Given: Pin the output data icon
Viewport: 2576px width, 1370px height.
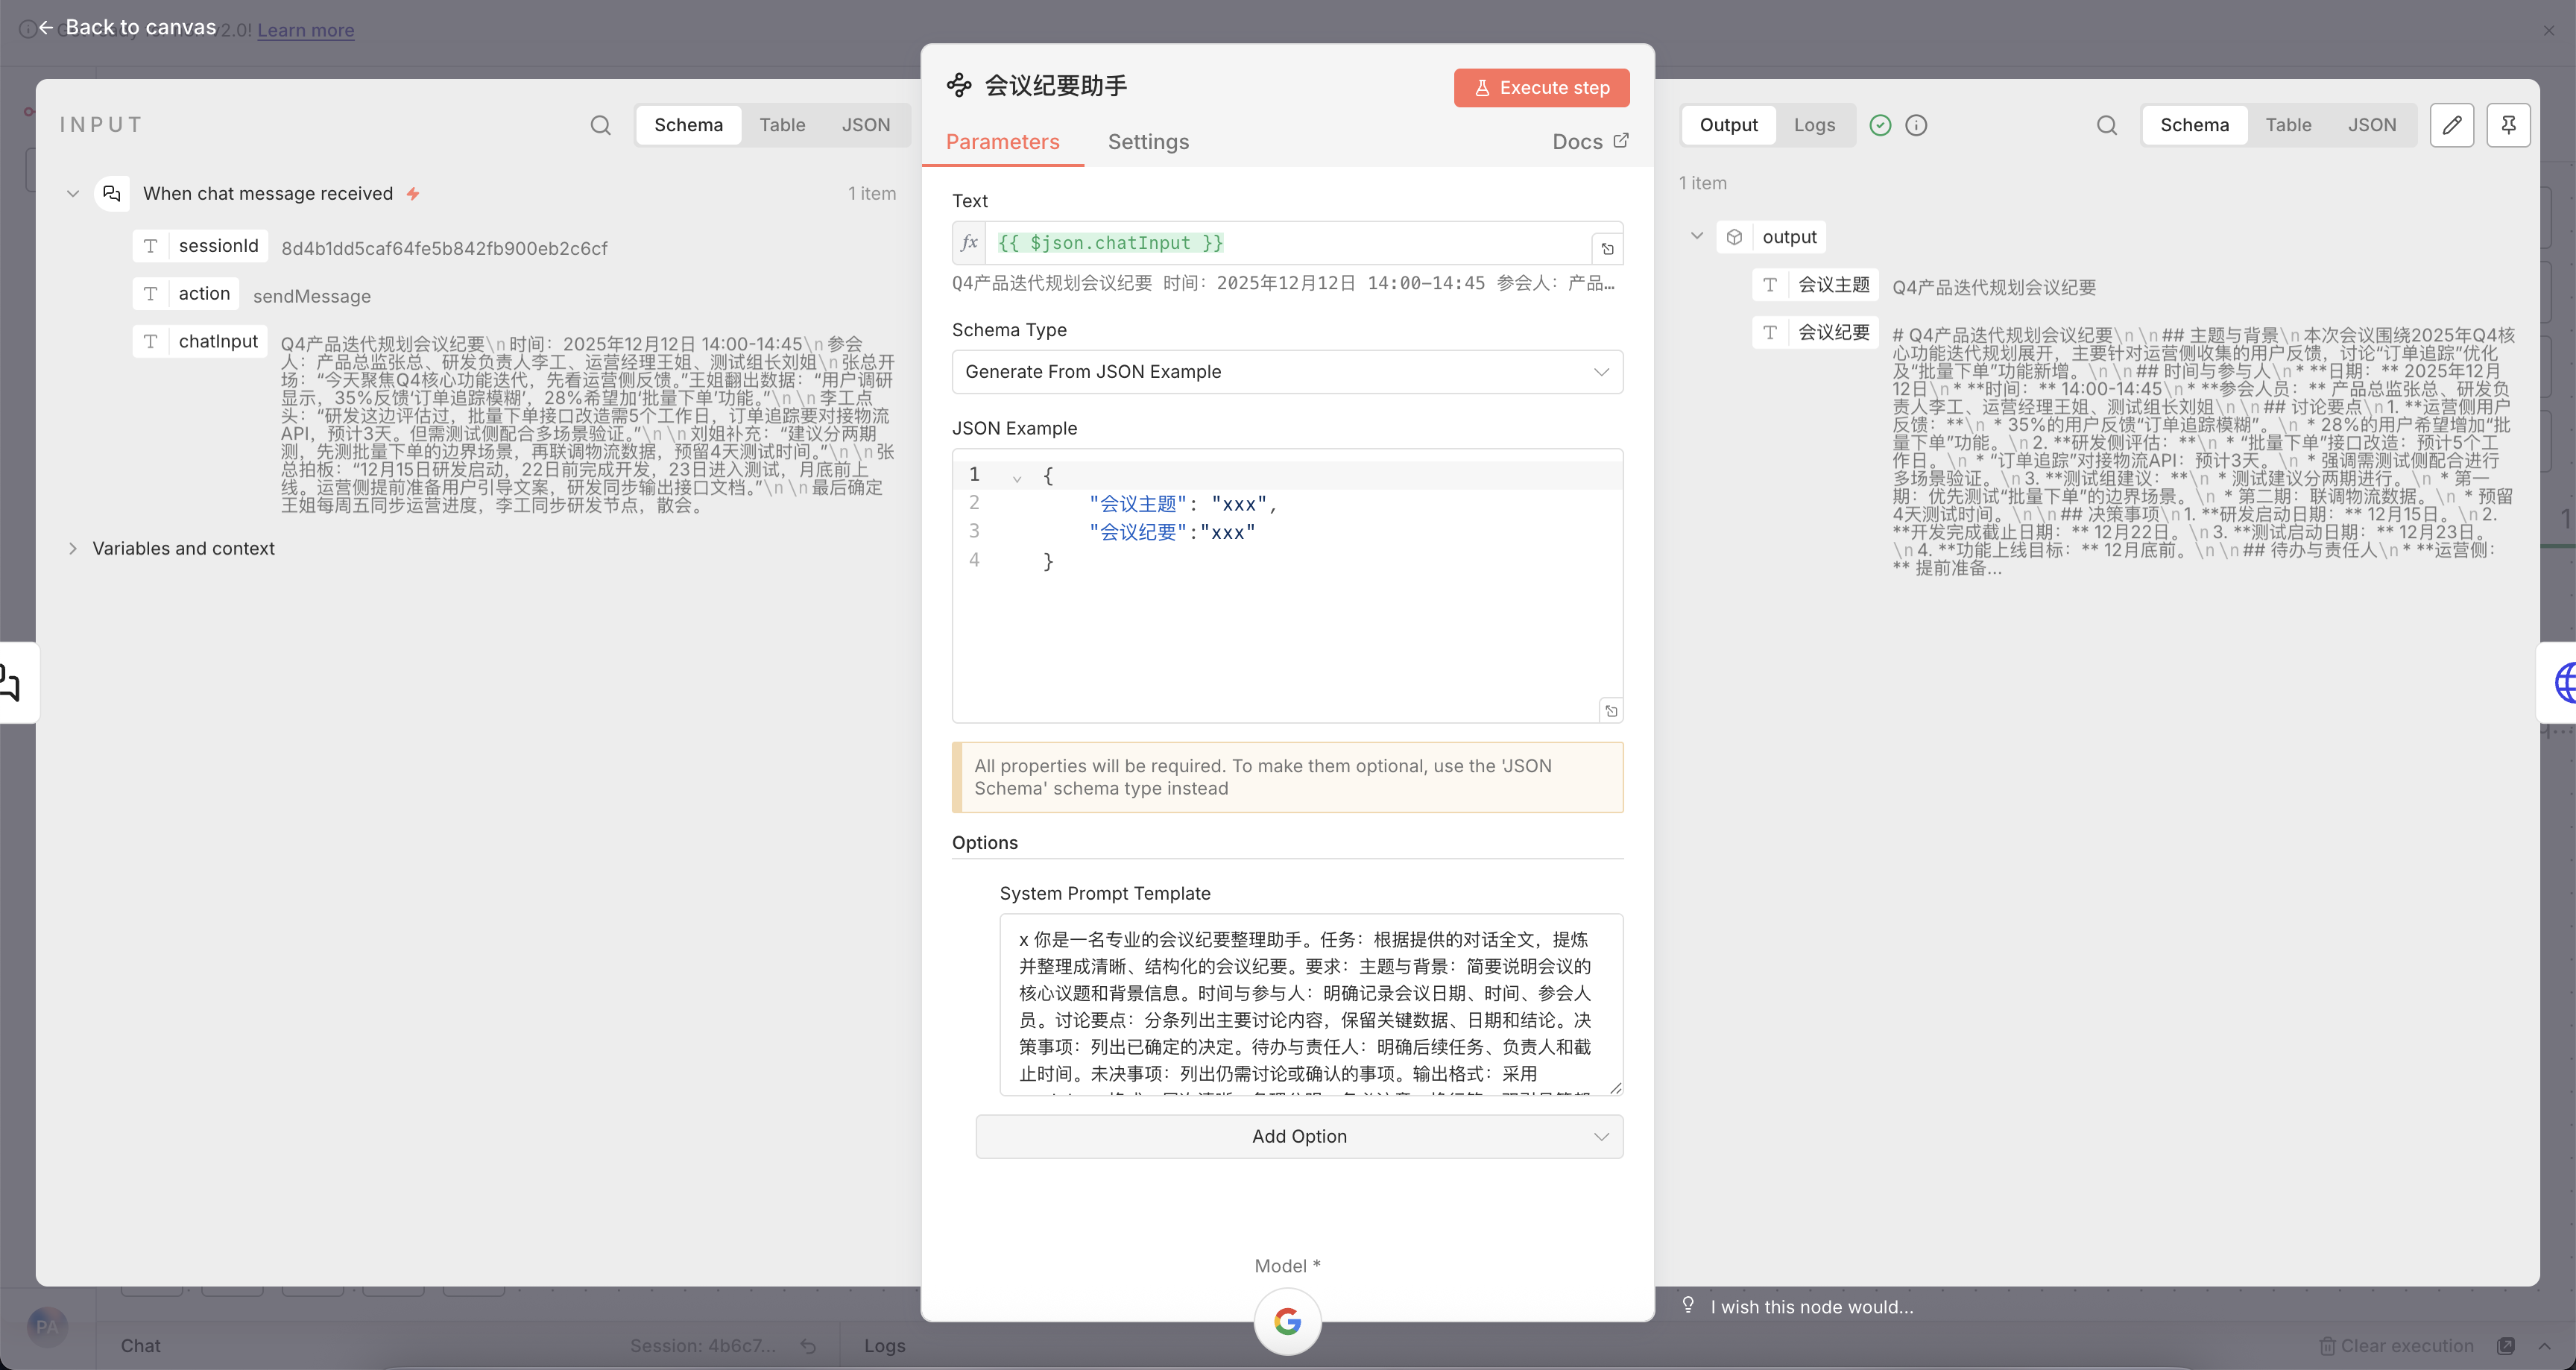Looking at the screenshot, I should [2508, 125].
